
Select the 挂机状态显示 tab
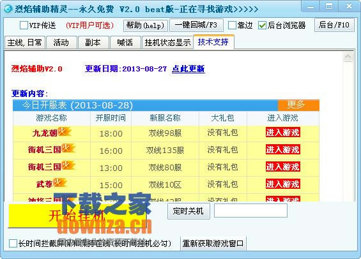point(167,43)
